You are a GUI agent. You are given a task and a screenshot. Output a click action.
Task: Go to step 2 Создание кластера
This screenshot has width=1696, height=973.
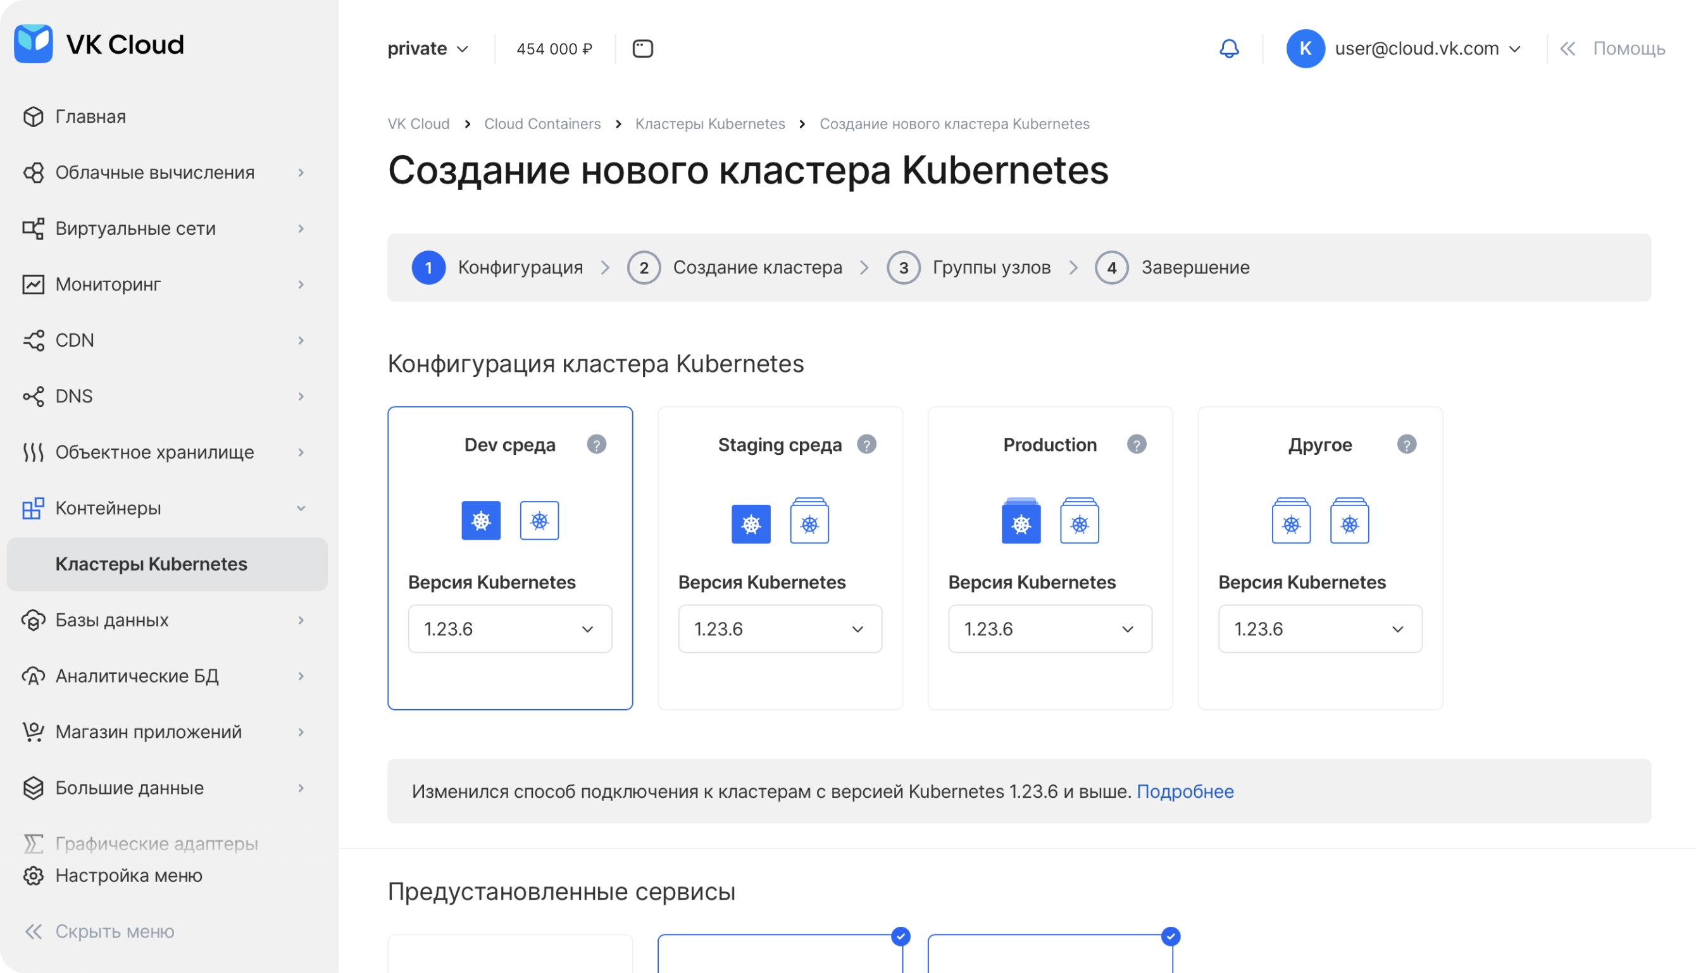coord(735,268)
